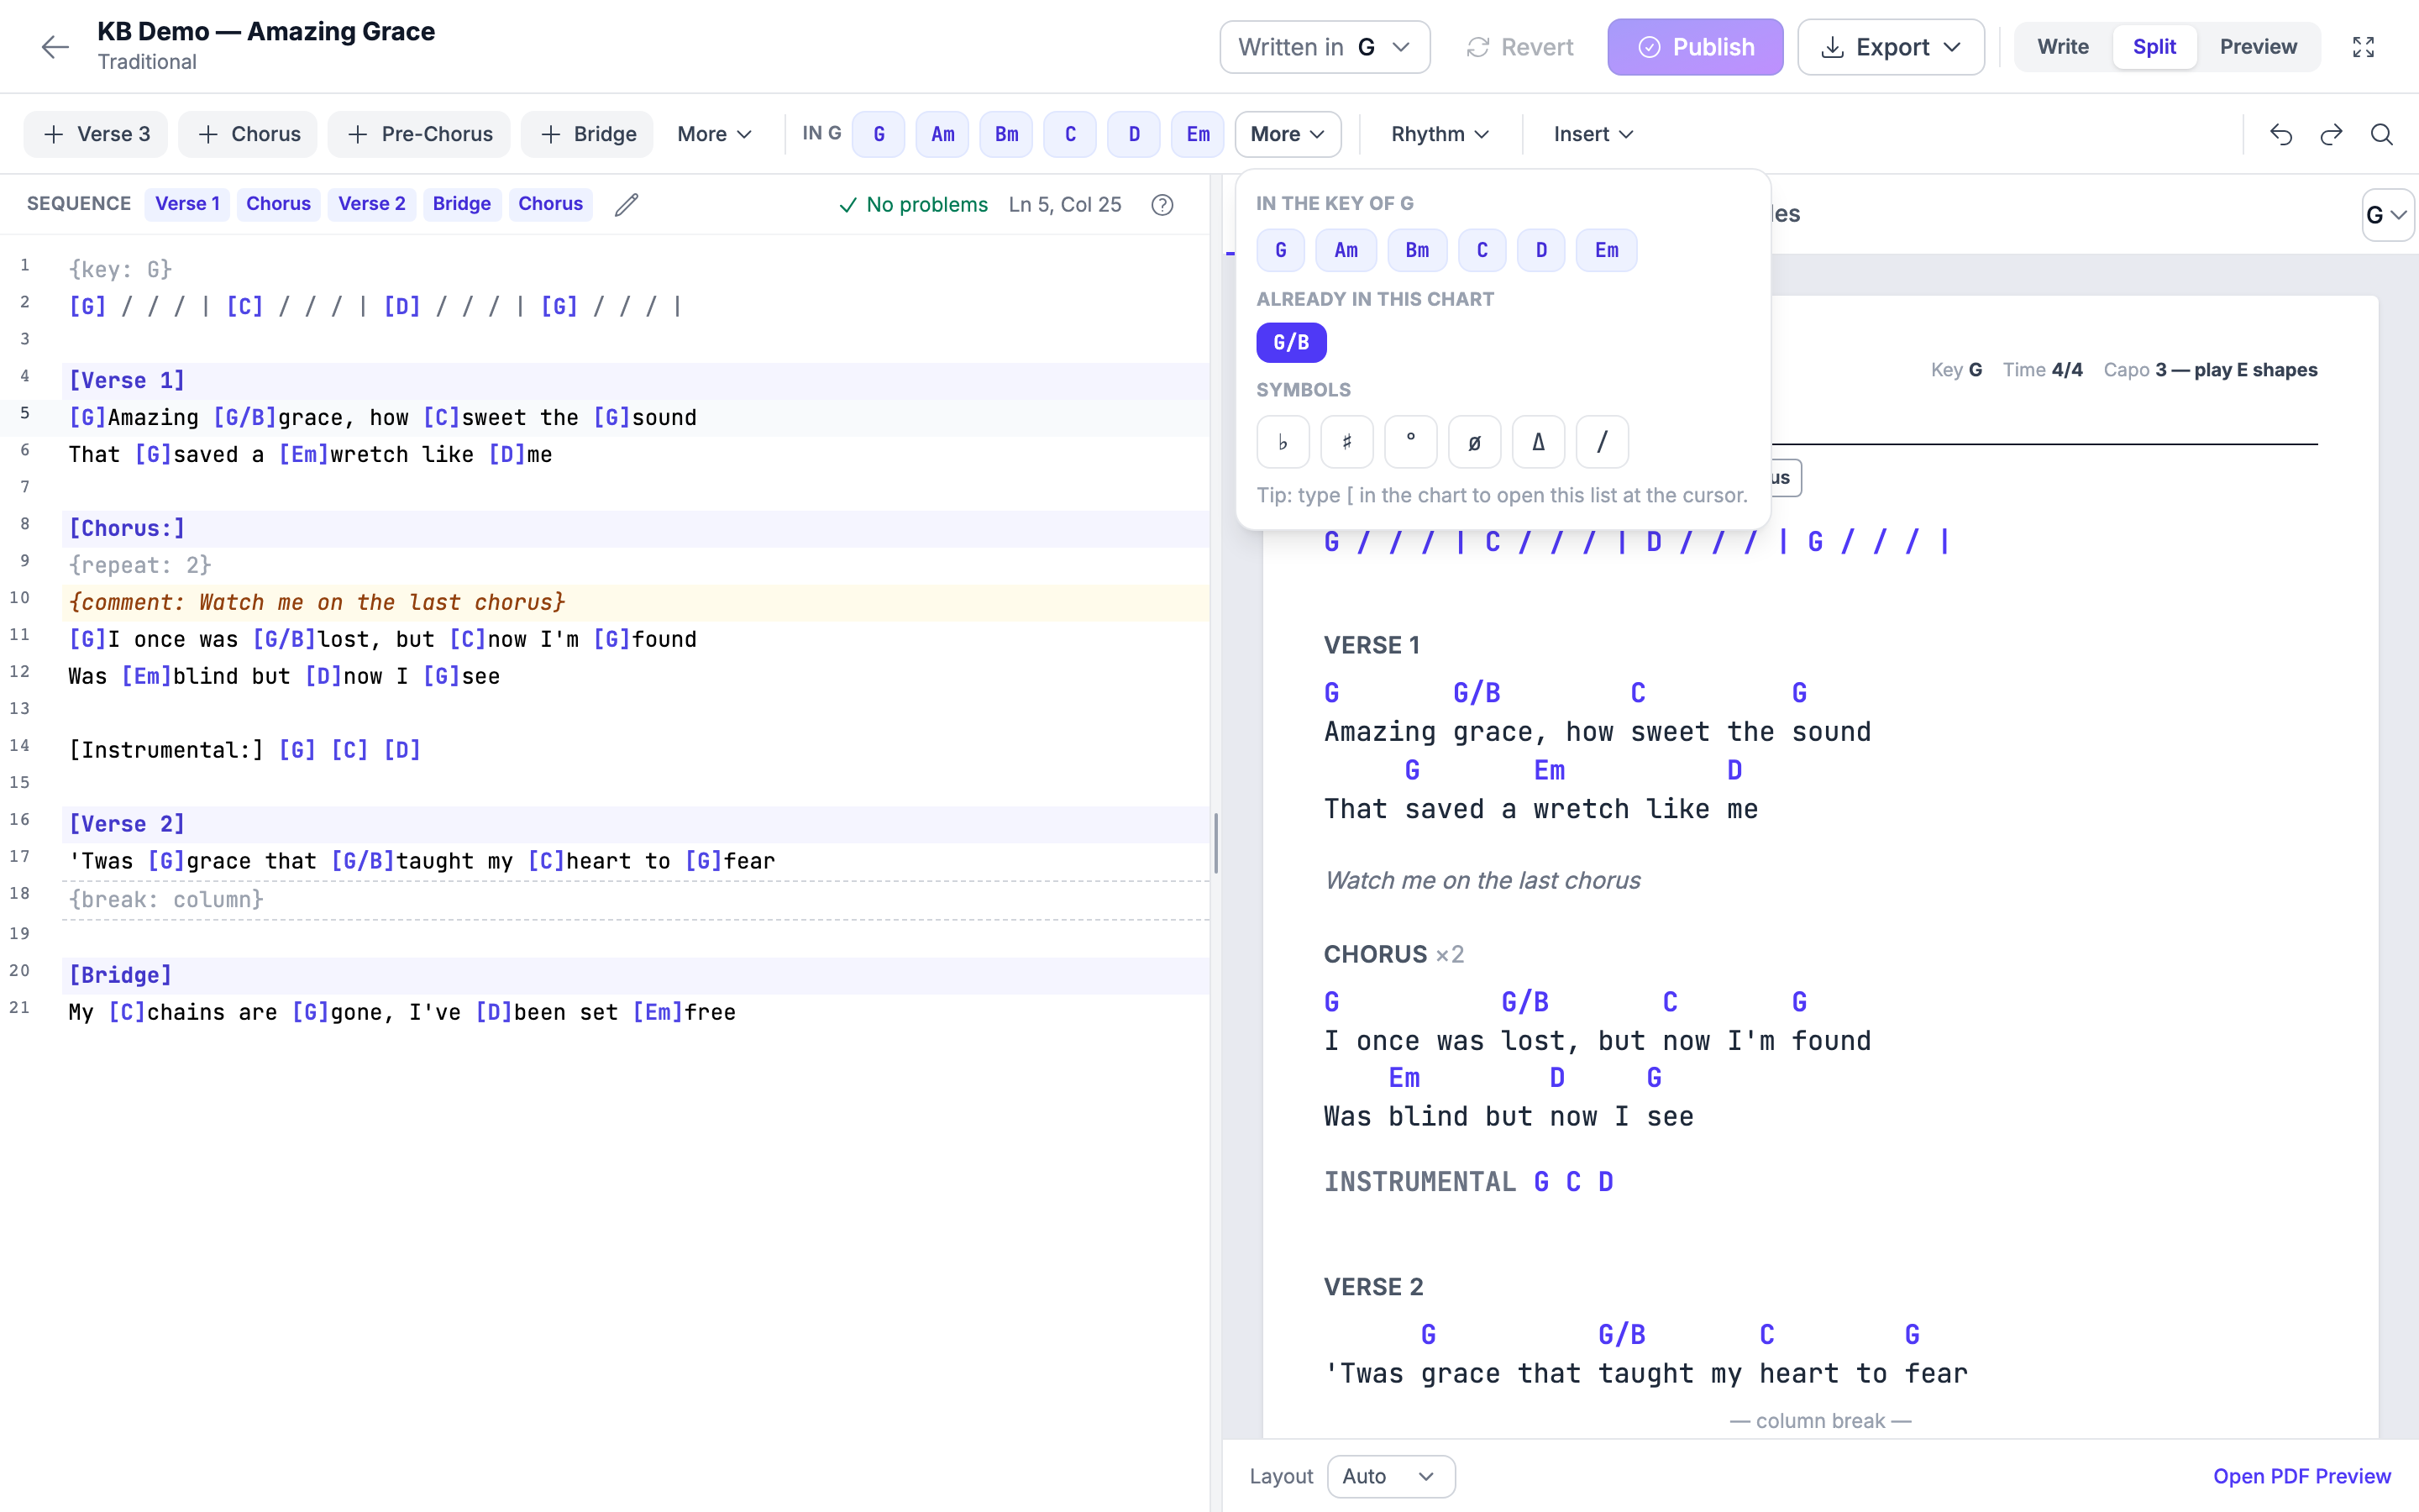Insert Am chord from toolbar

coord(942,134)
